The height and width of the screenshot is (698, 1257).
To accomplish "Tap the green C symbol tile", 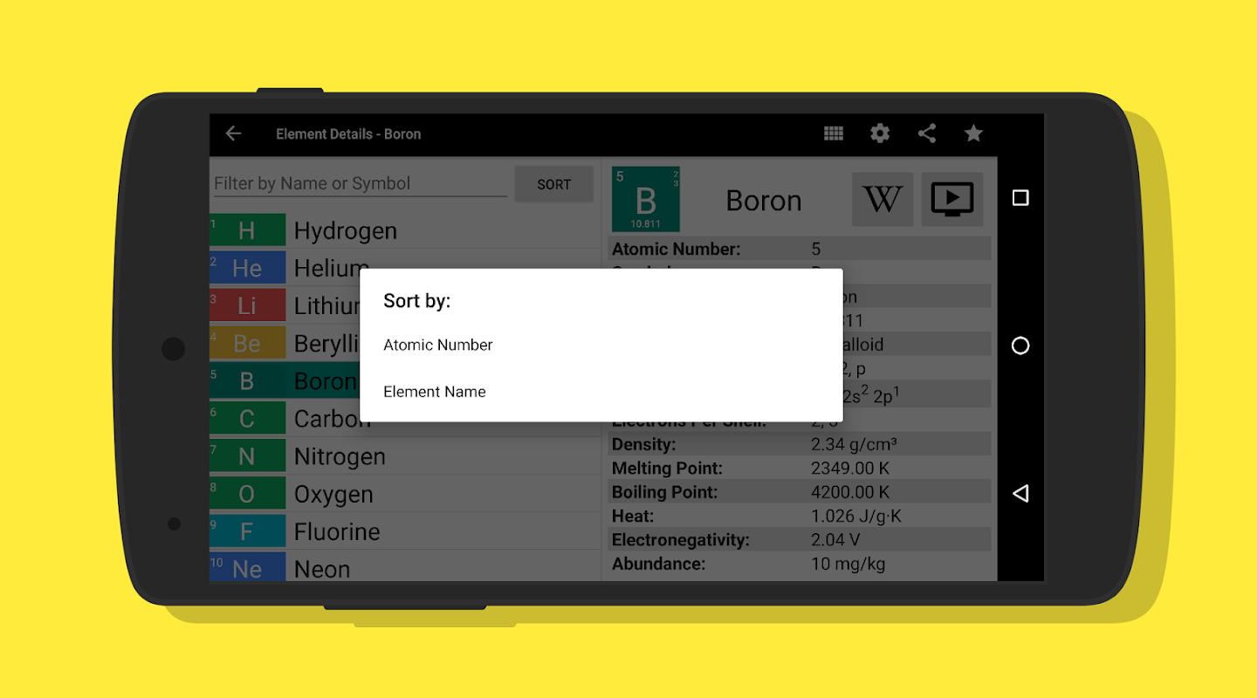I will pos(247,419).
